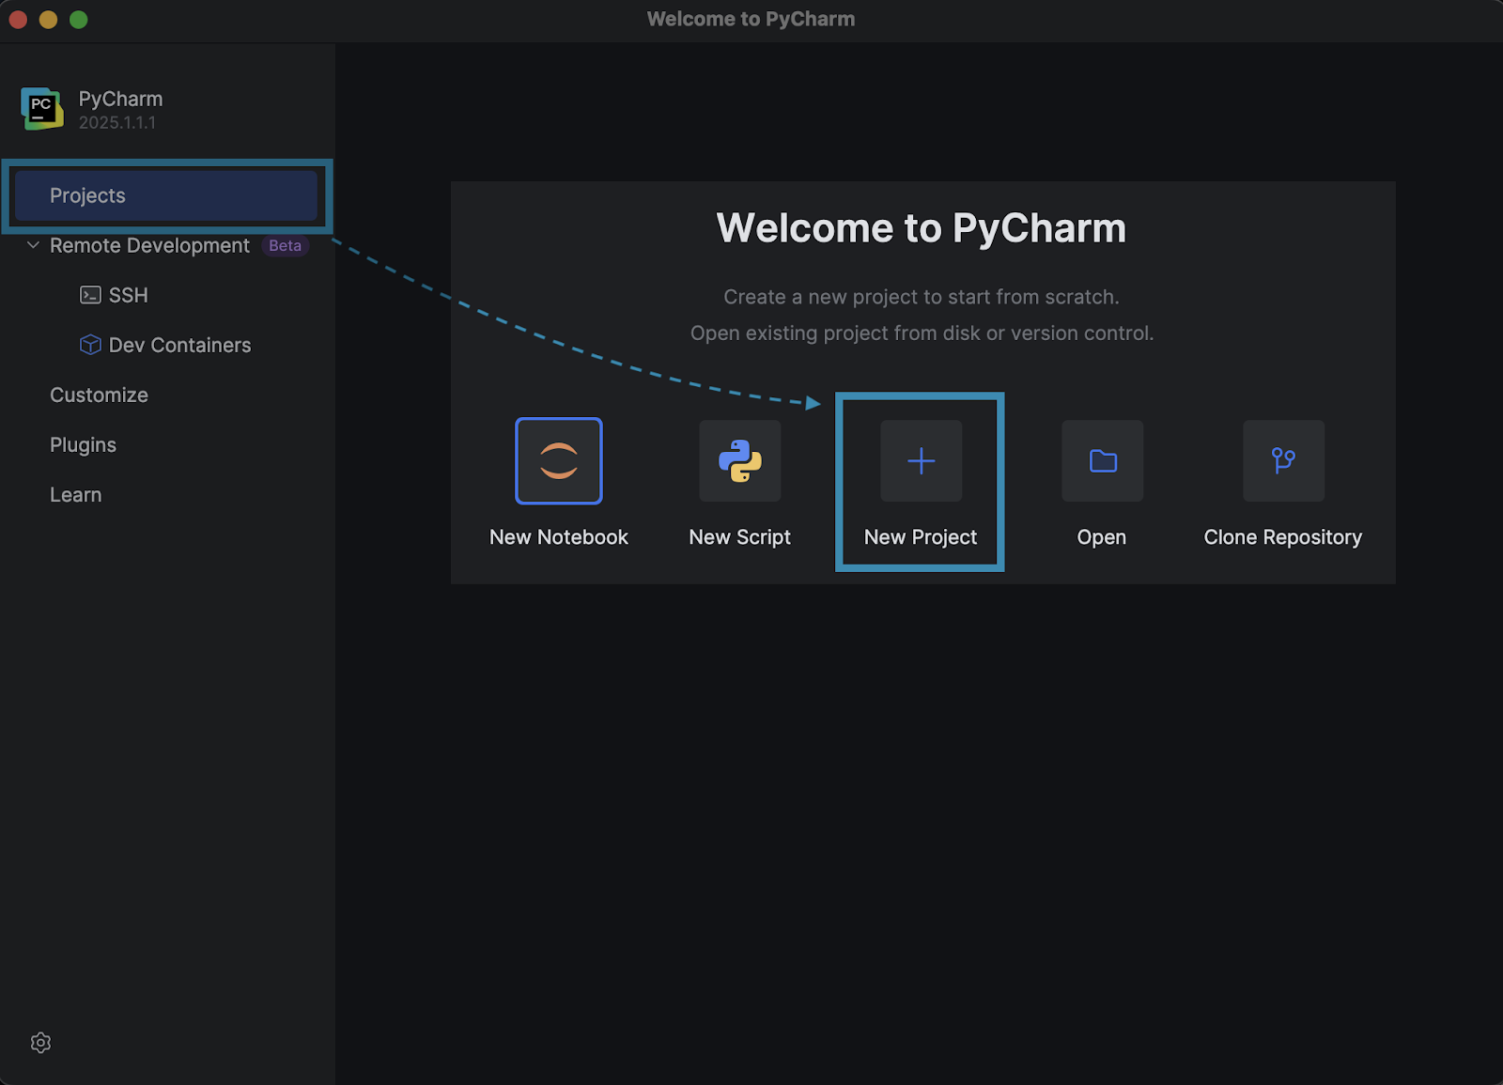Select SSH under Remote Development
The image size is (1503, 1085).
130,294
